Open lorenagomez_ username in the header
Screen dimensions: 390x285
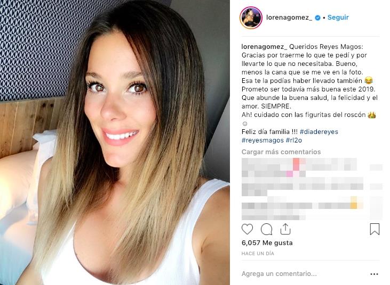pos(289,18)
